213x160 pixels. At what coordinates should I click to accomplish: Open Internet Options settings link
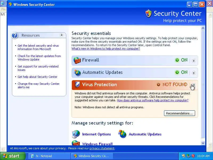(x=96, y=134)
